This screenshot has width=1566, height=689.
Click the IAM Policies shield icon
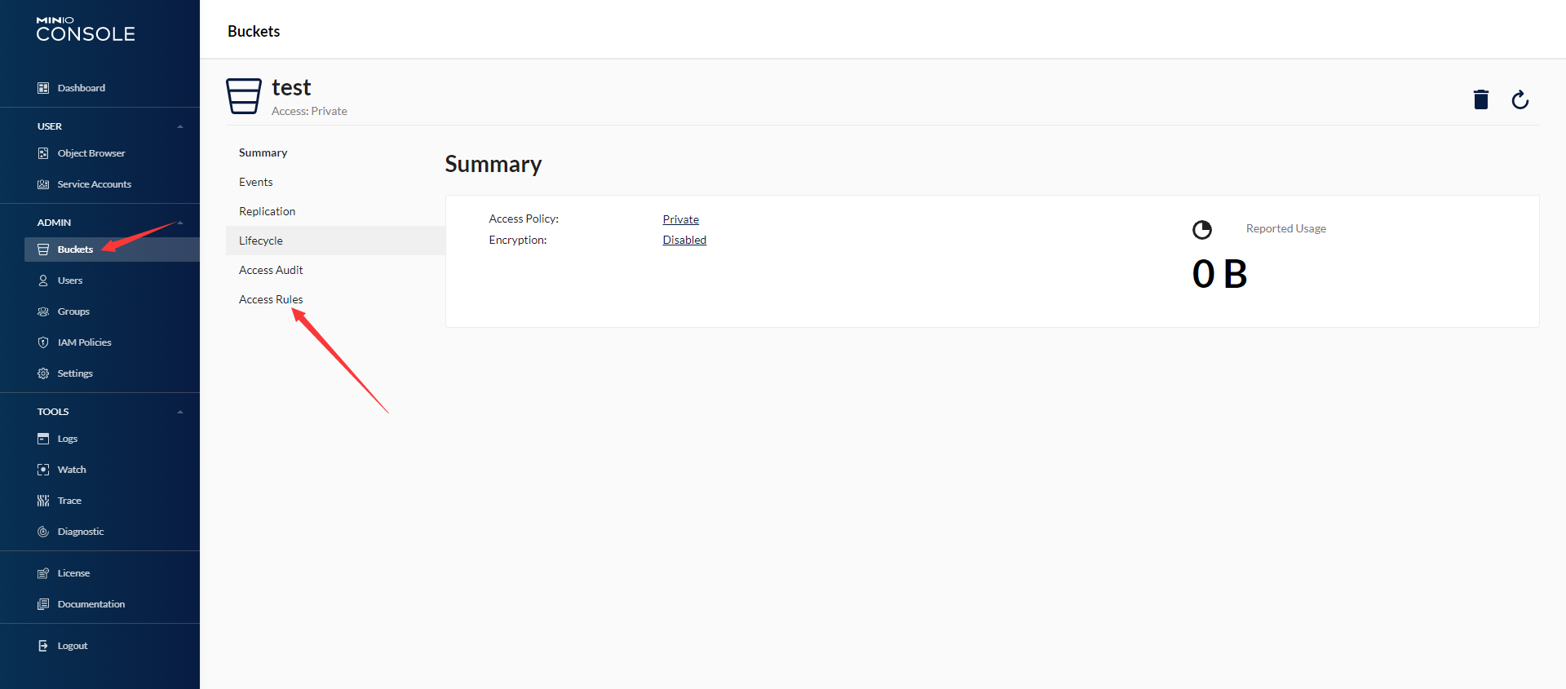43,342
